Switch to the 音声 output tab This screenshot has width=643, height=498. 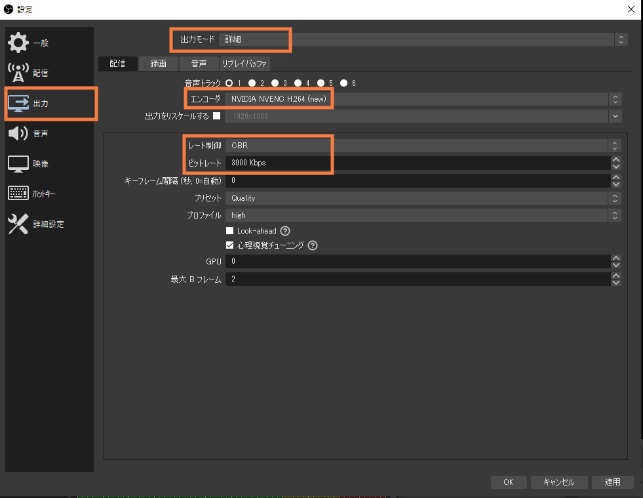(199, 64)
